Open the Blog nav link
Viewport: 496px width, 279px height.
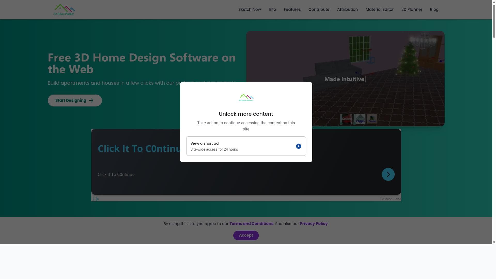tap(434, 10)
